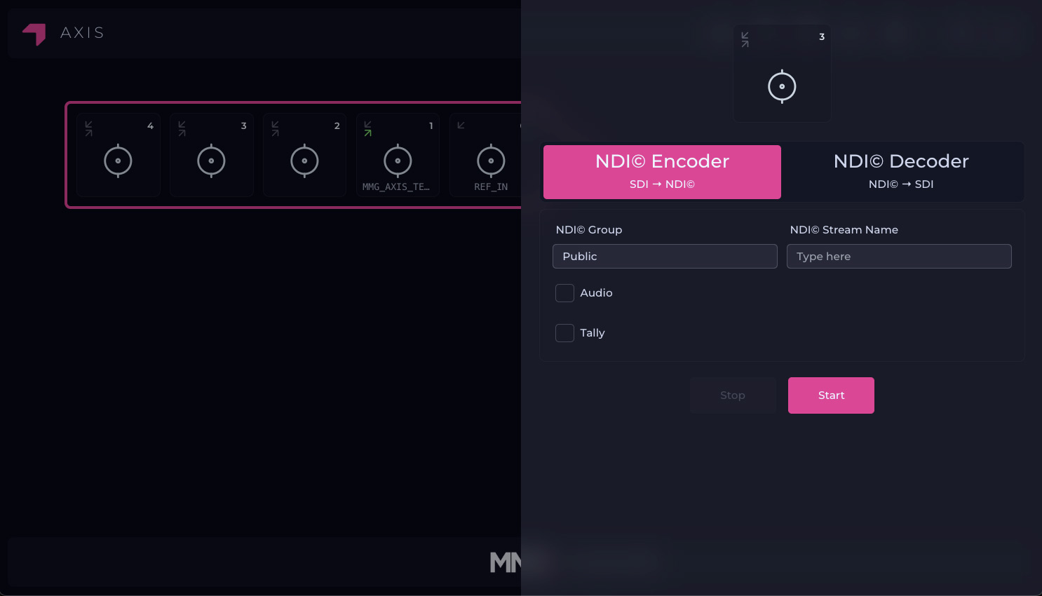Click direction arrows in the settings panel preview tile

pyautogui.click(x=745, y=39)
